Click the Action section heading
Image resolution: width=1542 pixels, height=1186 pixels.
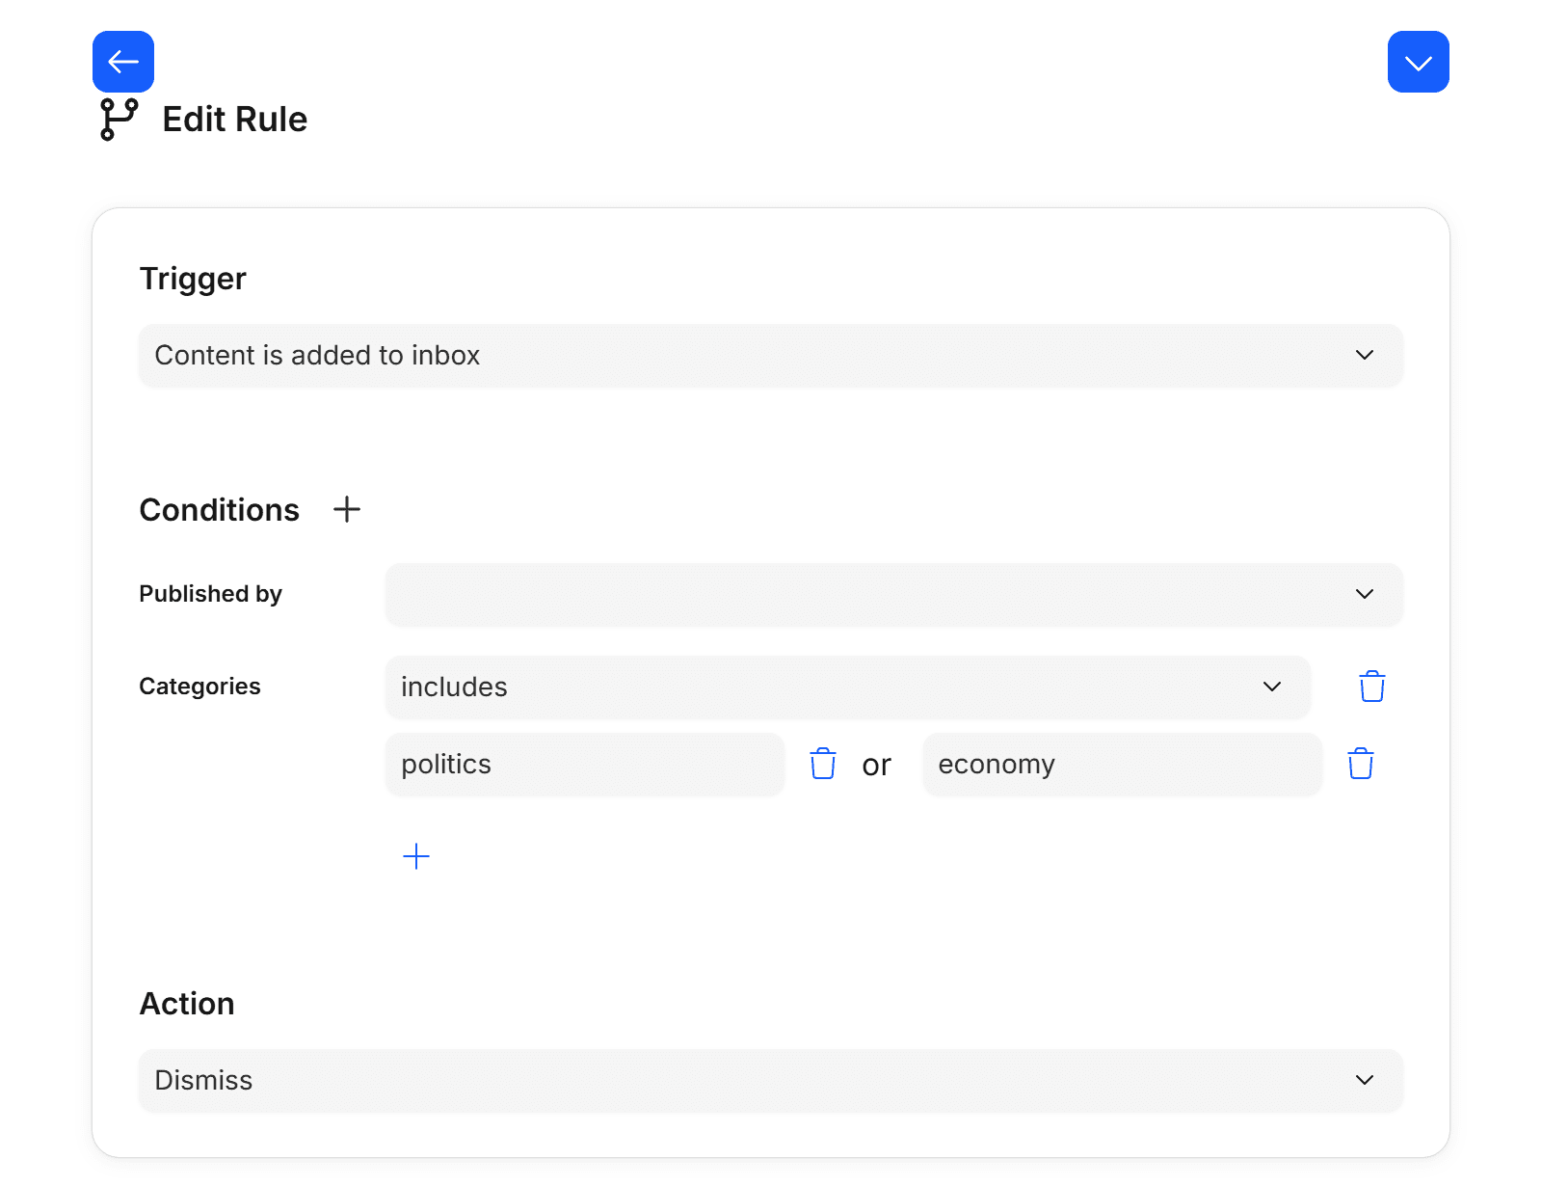pos(187,1004)
